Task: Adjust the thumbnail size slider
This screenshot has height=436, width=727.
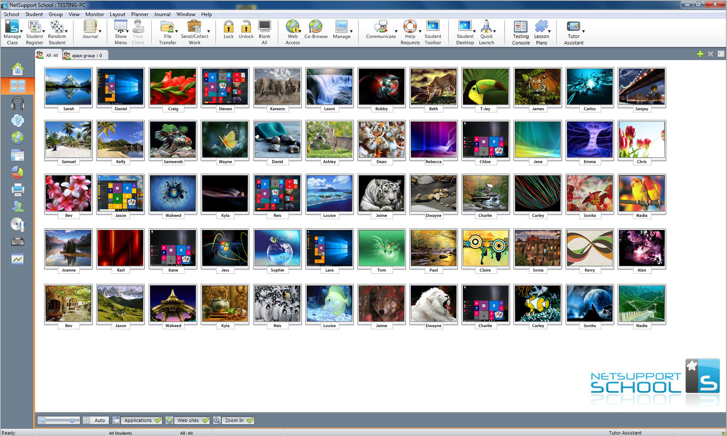Action: coord(72,421)
